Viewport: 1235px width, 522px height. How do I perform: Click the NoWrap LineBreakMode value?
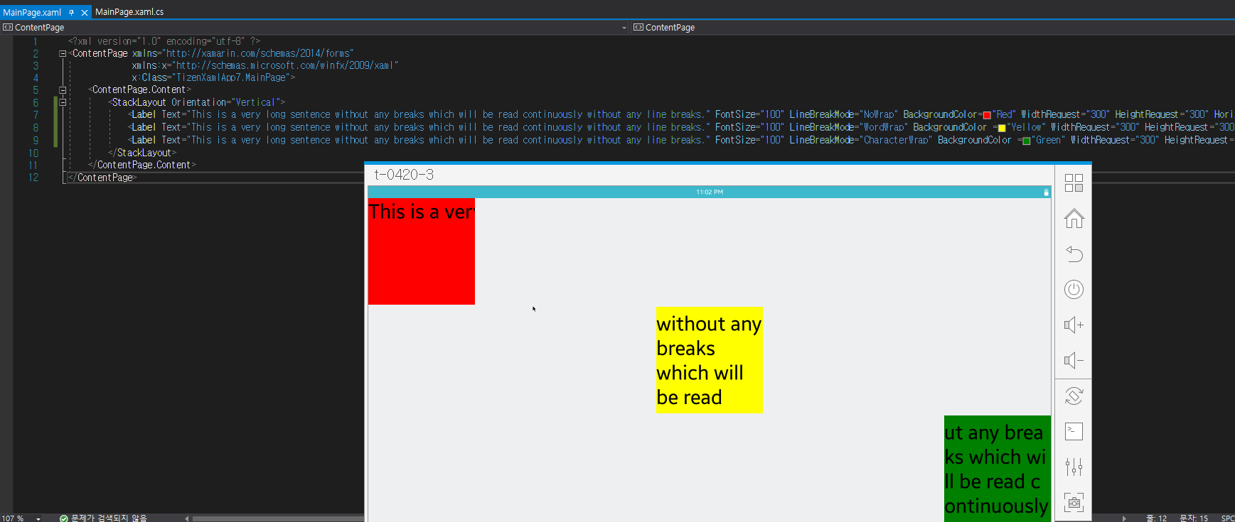(x=879, y=114)
